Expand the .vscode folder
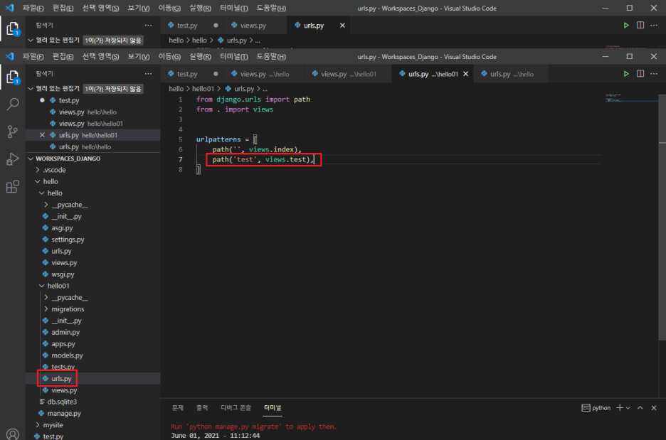Screen dimensions: 666x440 (38, 170)
